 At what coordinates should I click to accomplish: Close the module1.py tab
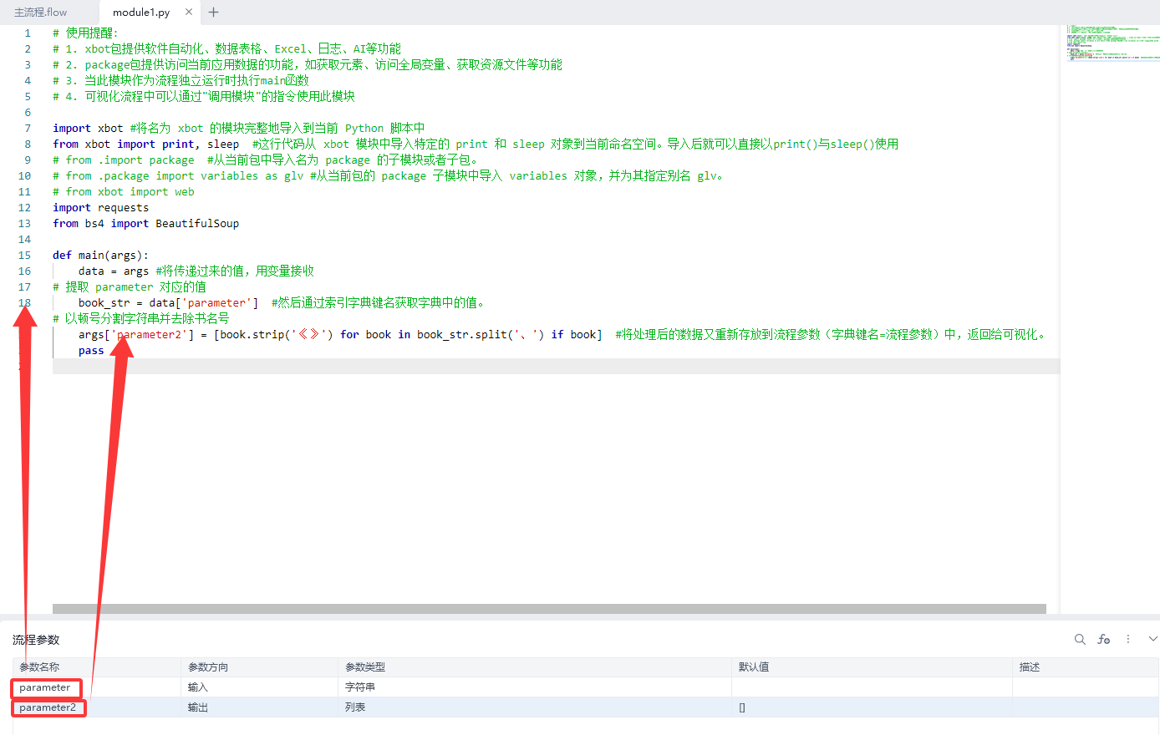click(189, 12)
